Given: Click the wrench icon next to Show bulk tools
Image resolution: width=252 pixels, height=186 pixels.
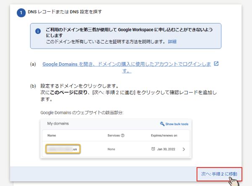Looking at the screenshot, I should (x=162, y=124).
